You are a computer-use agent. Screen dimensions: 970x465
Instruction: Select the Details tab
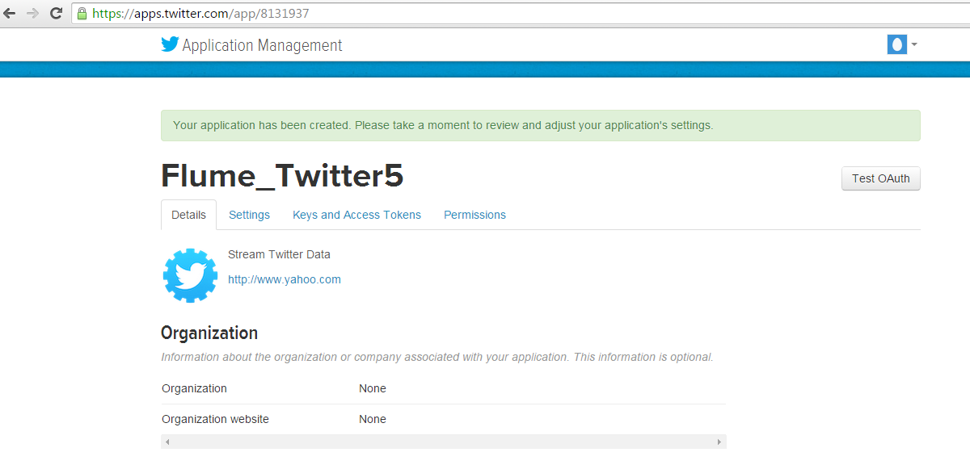point(188,215)
